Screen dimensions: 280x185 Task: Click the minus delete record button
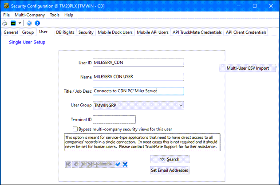(x=104, y=164)
